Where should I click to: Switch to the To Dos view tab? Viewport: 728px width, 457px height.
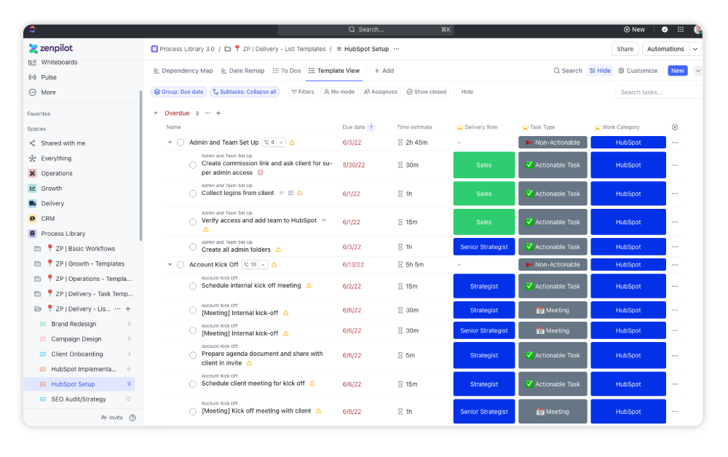tap(286, 71)
